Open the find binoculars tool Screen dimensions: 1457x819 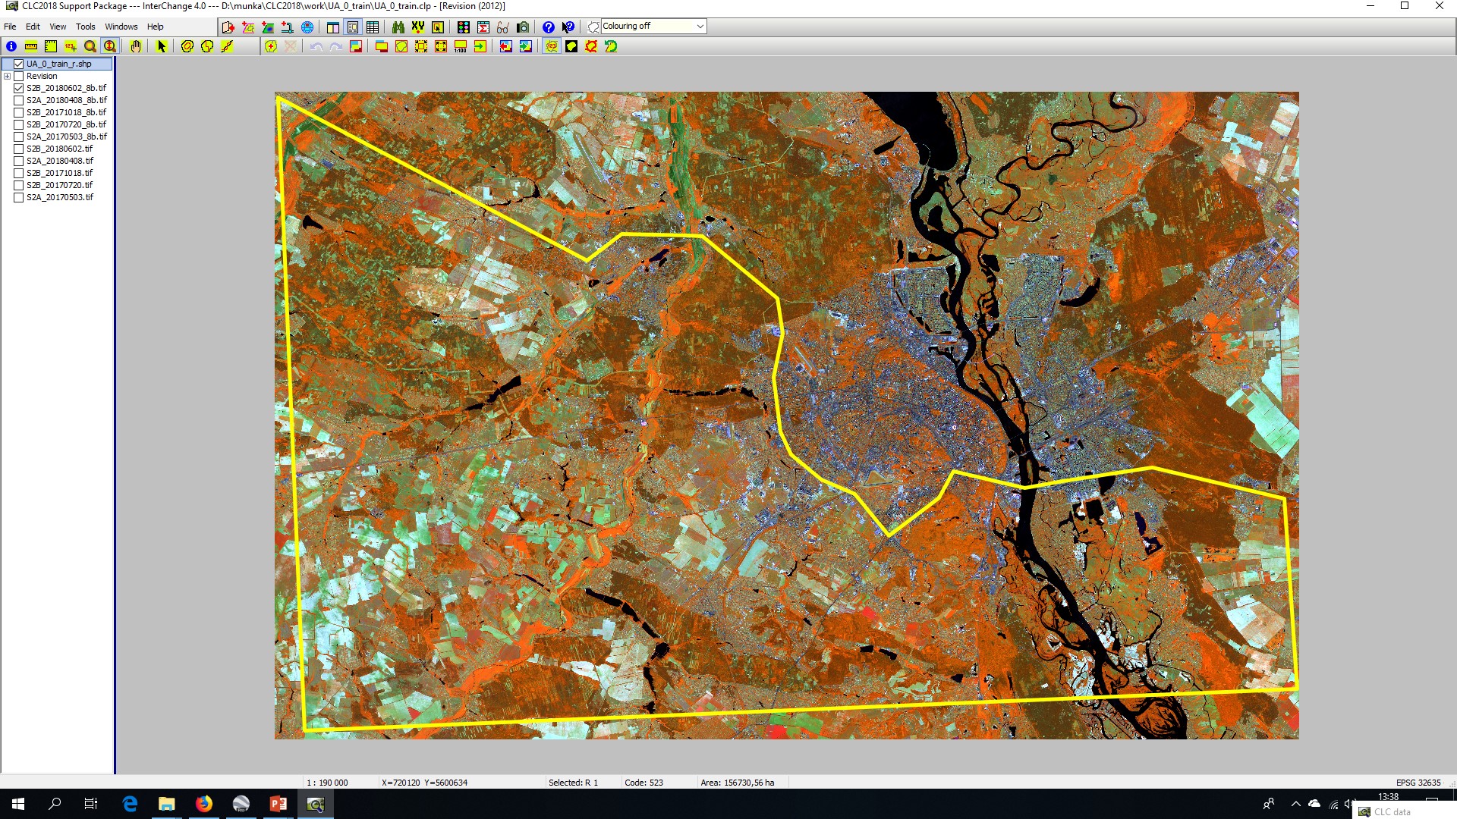point(398,27)
